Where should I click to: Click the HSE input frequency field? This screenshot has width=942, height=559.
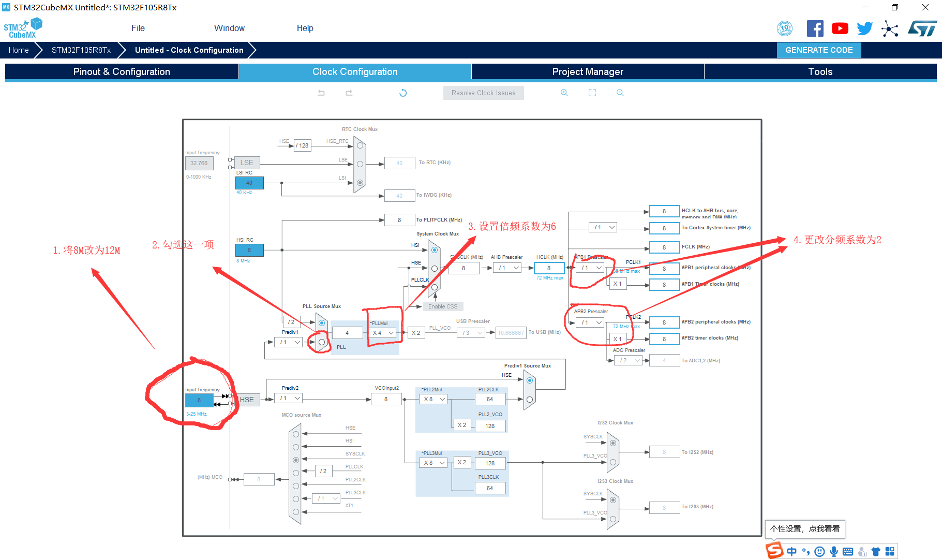(199, 400)
